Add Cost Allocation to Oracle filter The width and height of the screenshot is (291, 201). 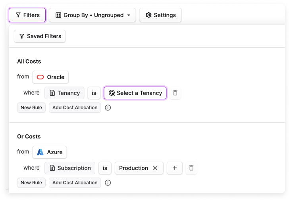(75, 108)
